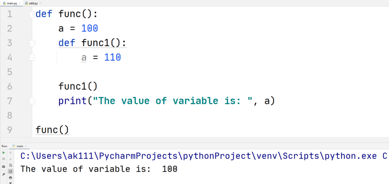Viewport: 389px width, 184px height.
Task: Place cursor on the func() call on line 9
Action: pos(52,129)
